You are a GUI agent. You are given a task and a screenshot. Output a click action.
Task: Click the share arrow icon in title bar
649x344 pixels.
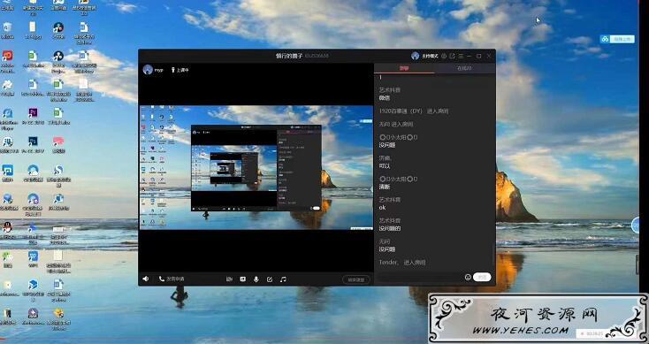(x=453, y=56)
